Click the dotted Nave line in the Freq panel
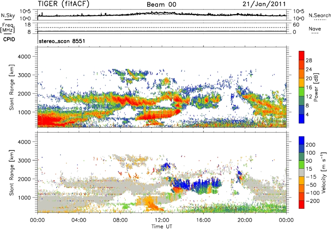The height and width of the screenshot is (229, 331). coord(162,27)
